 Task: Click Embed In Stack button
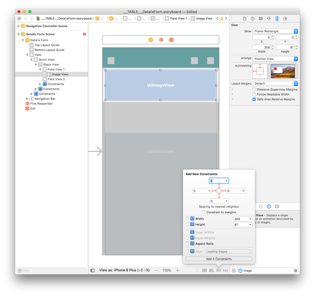click(204, 271)
